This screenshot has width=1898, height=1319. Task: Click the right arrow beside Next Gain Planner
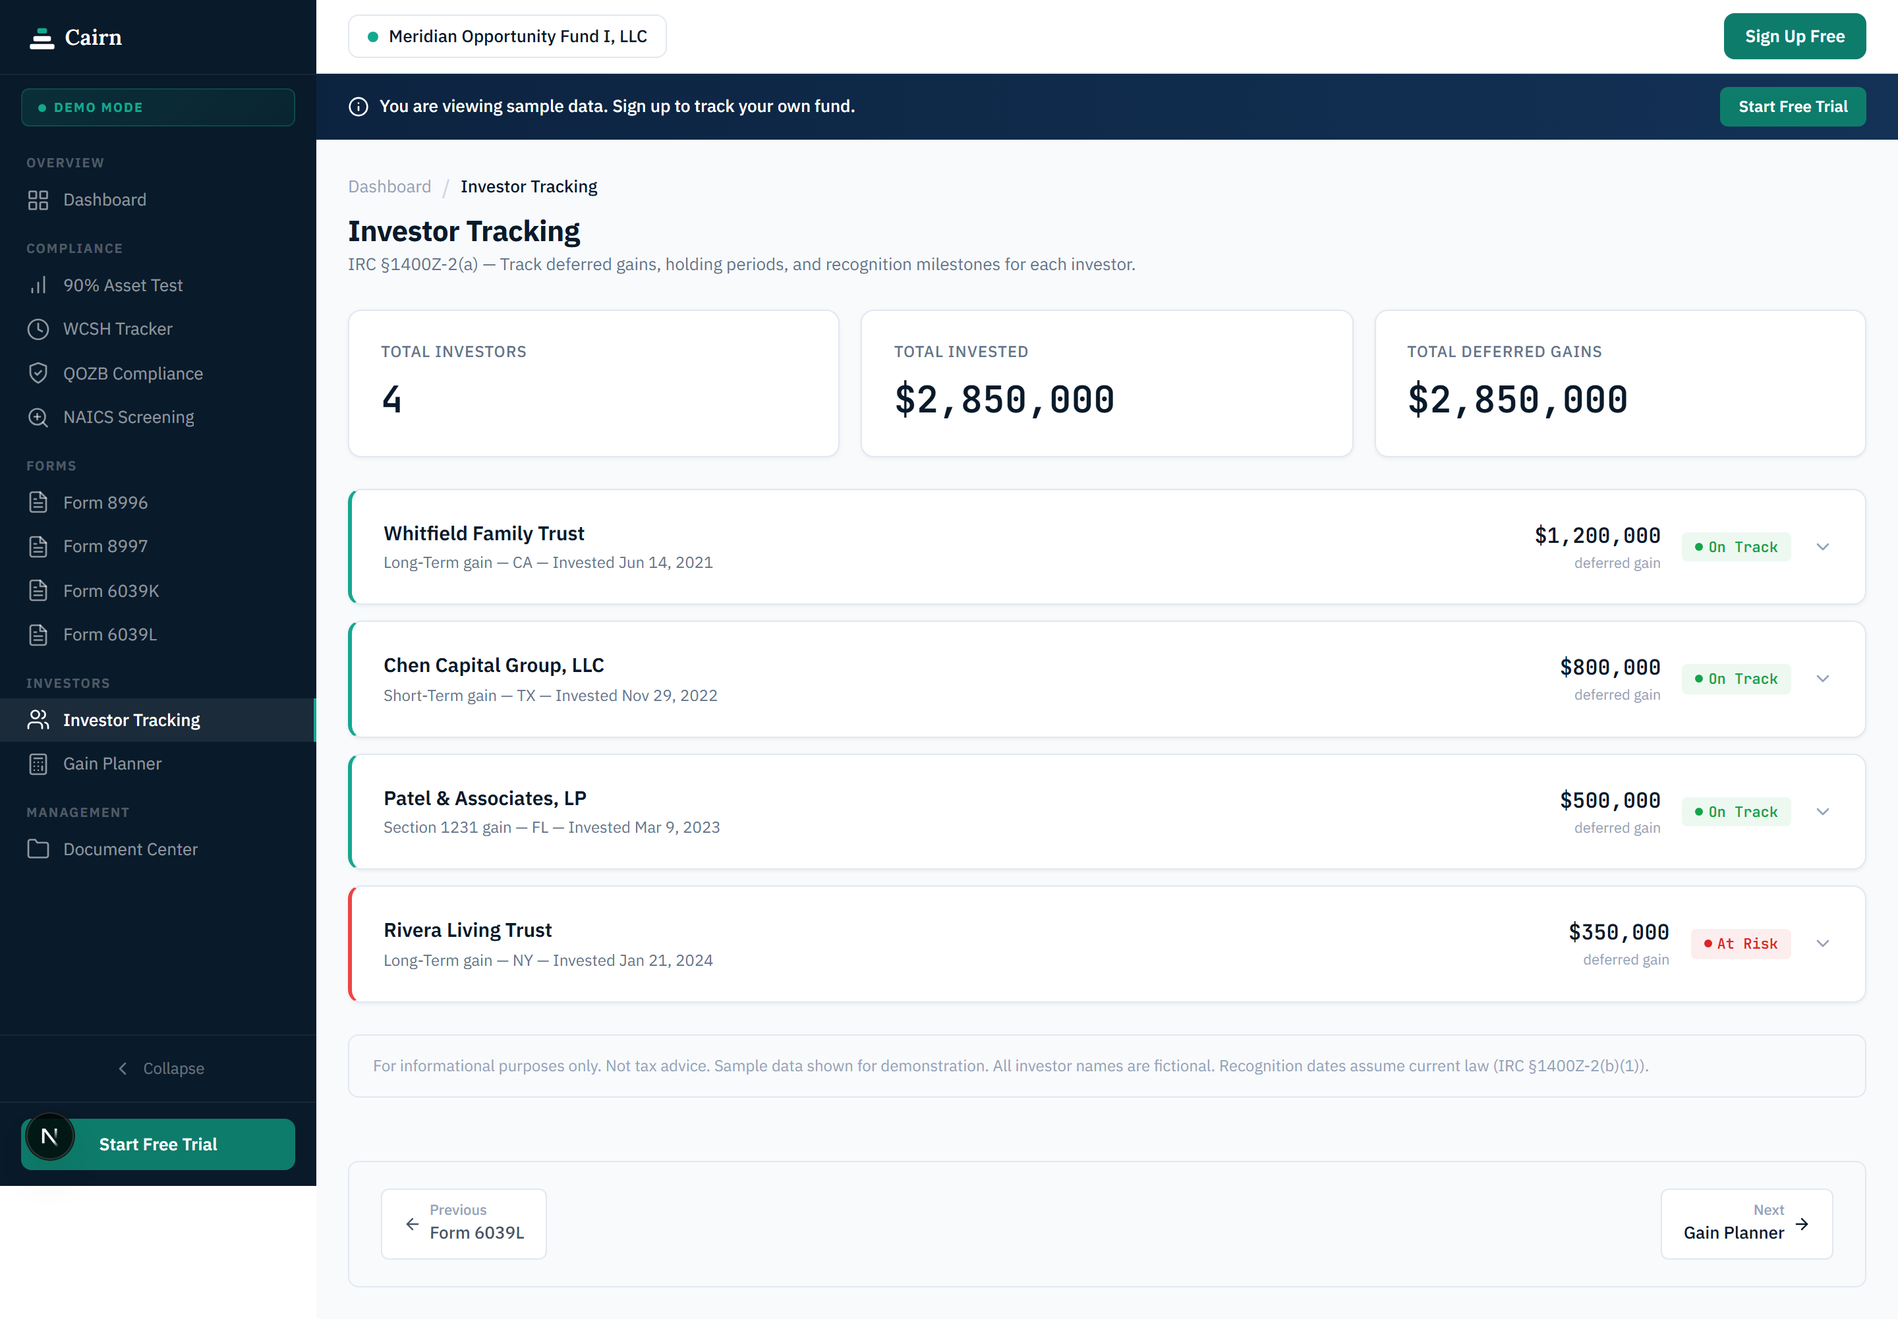tap(1802, 1224)
